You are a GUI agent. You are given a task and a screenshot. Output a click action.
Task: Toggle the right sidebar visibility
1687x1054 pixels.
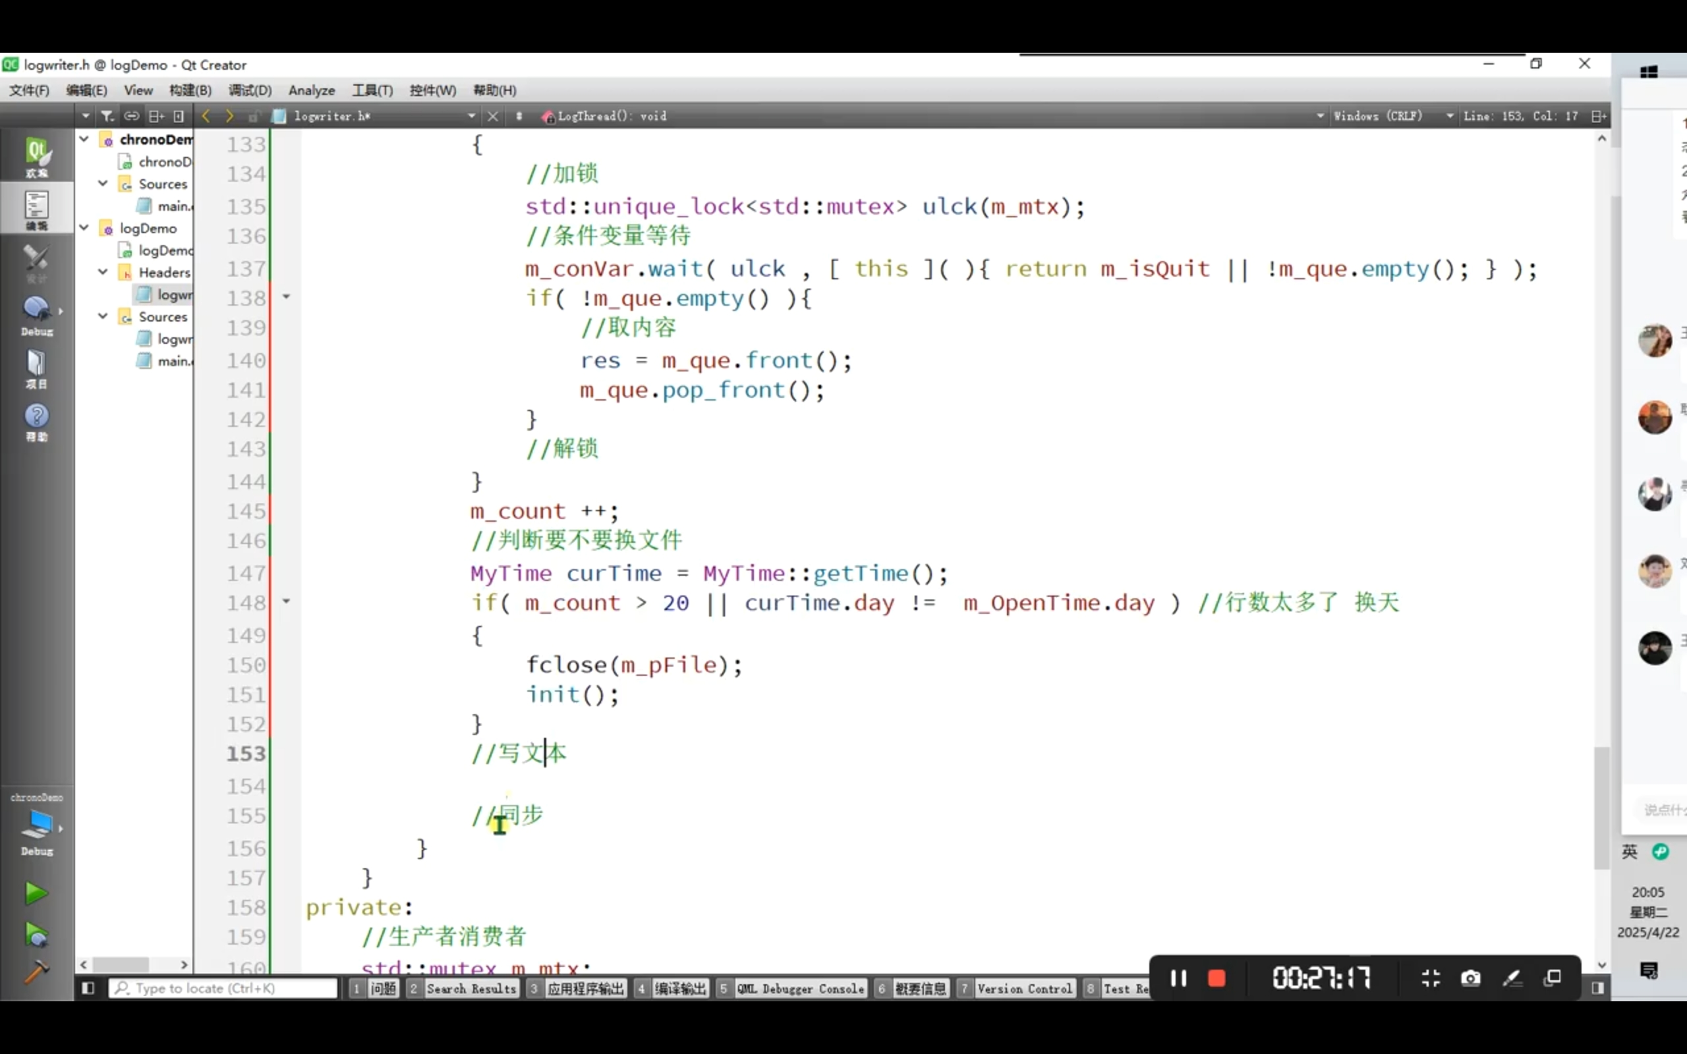1598,987
